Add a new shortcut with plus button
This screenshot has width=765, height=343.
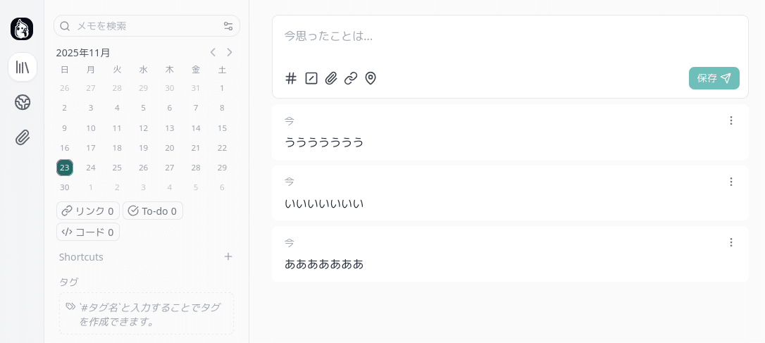tap(228, 256)
